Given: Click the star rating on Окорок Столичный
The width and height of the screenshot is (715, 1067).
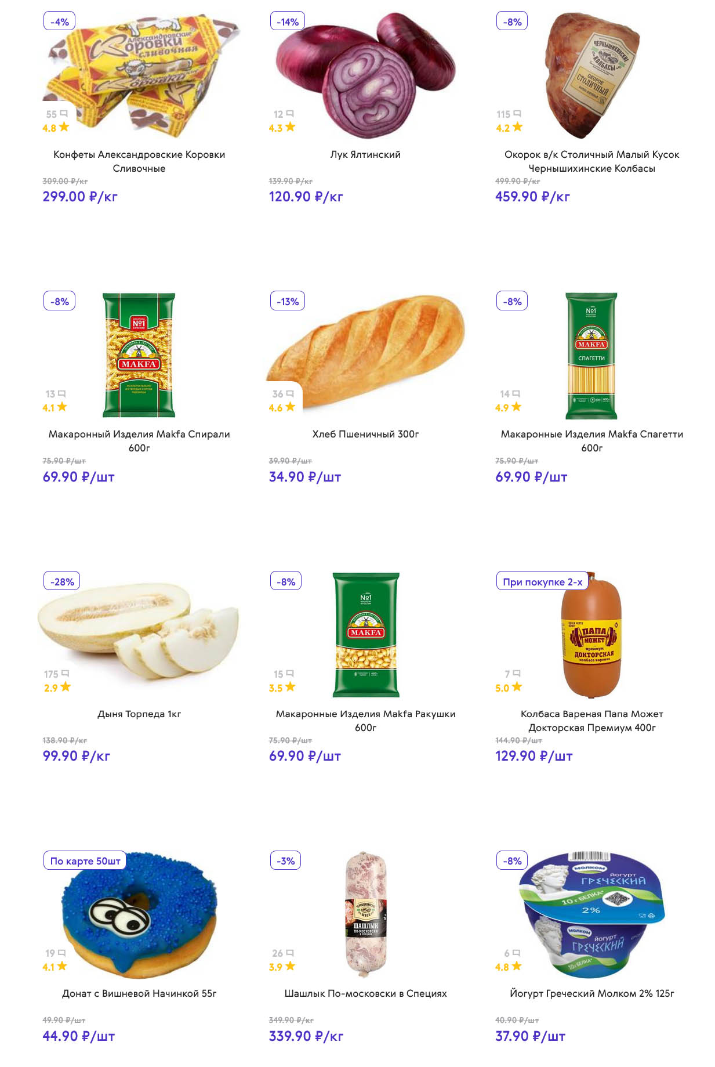Looking at the screenshot, I should click(517, 126).
